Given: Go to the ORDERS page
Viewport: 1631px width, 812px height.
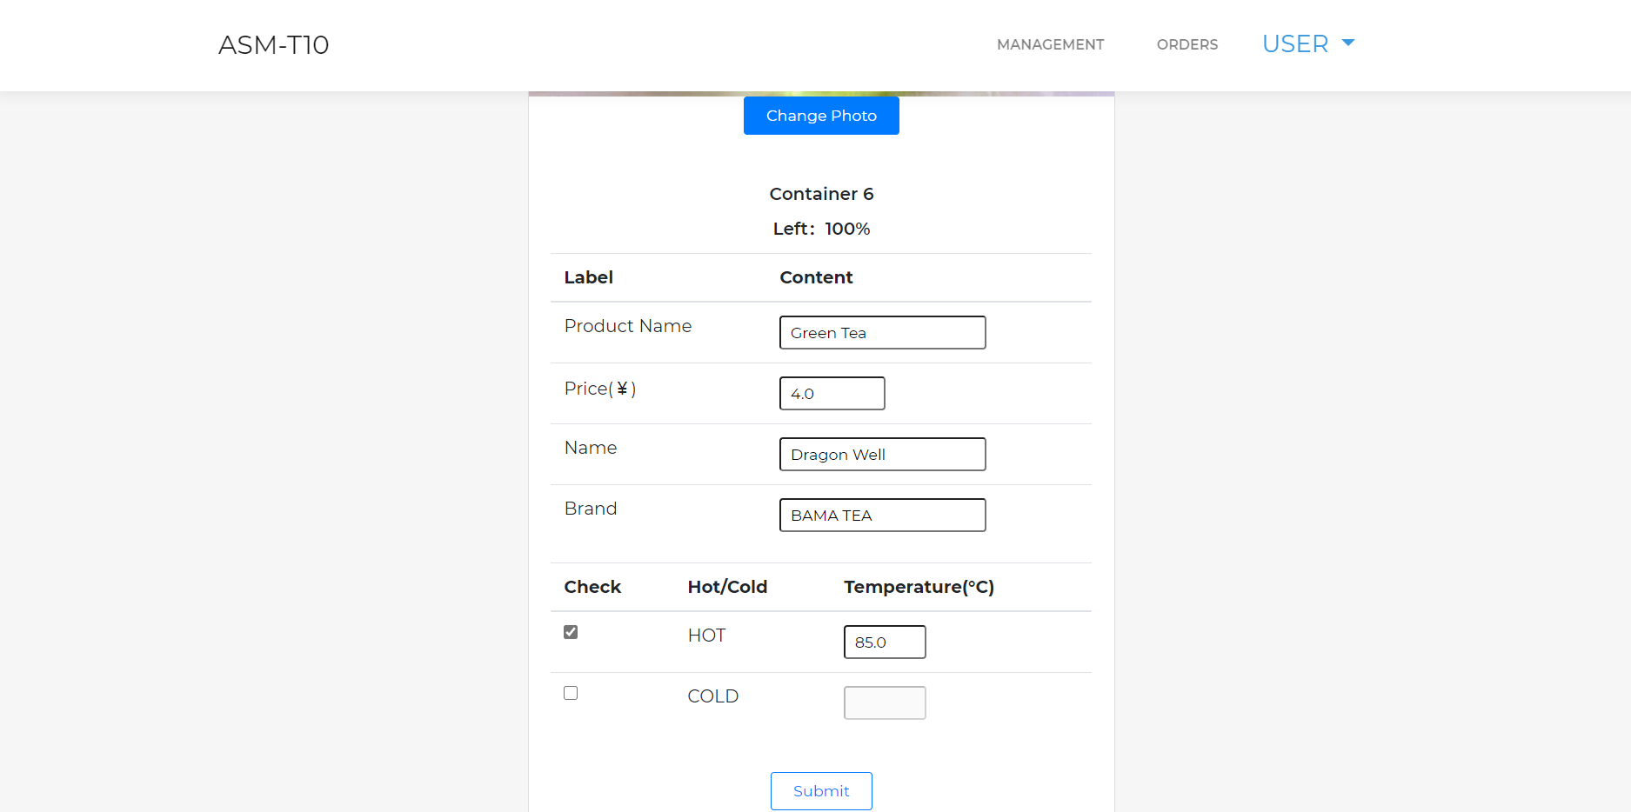Looking at the screenshot, I should tap(1186, 44).
